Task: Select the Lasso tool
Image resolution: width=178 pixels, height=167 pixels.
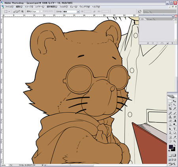Action: click(170, 105)
